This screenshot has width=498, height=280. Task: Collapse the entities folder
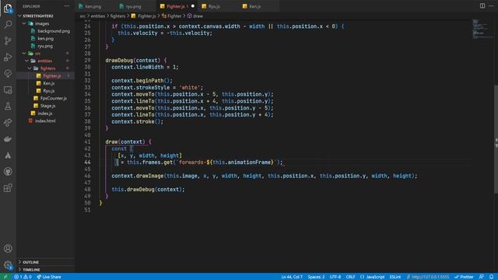point(27,61)
